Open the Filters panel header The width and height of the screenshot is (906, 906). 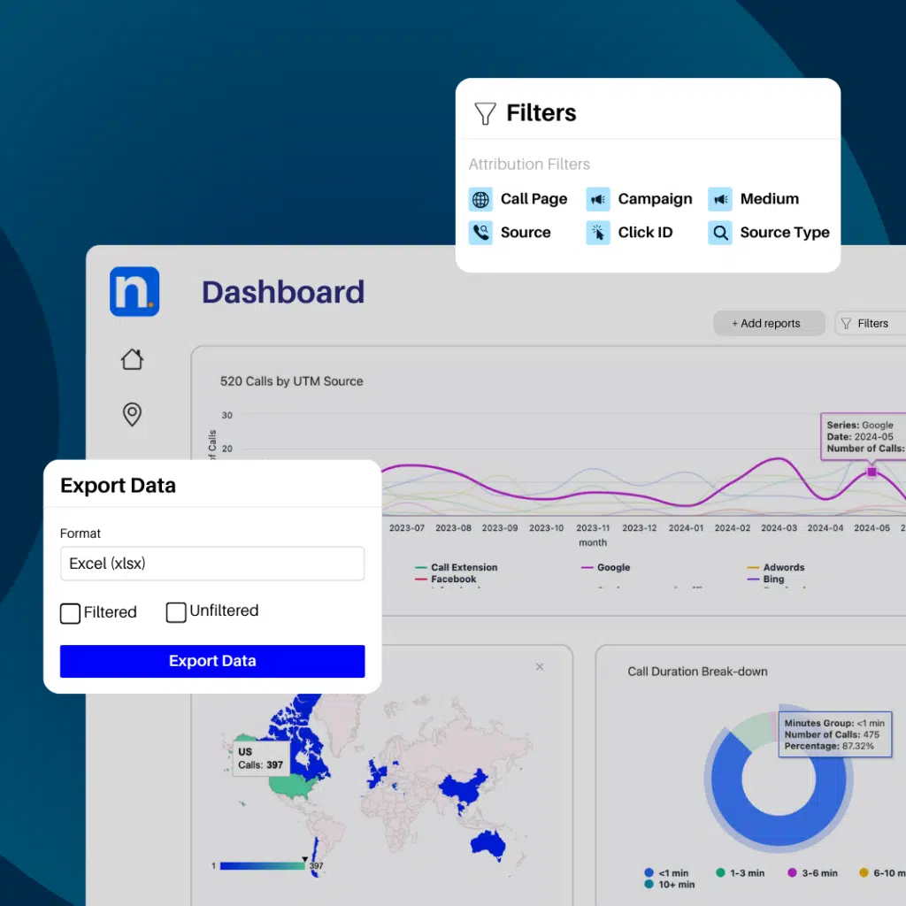click(541, 113)
